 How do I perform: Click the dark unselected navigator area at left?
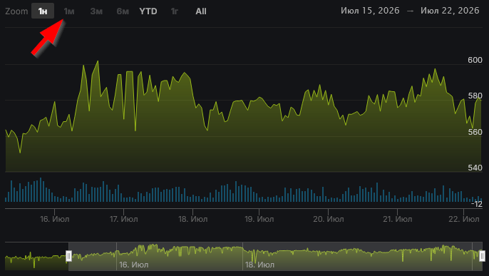[36, 256]
